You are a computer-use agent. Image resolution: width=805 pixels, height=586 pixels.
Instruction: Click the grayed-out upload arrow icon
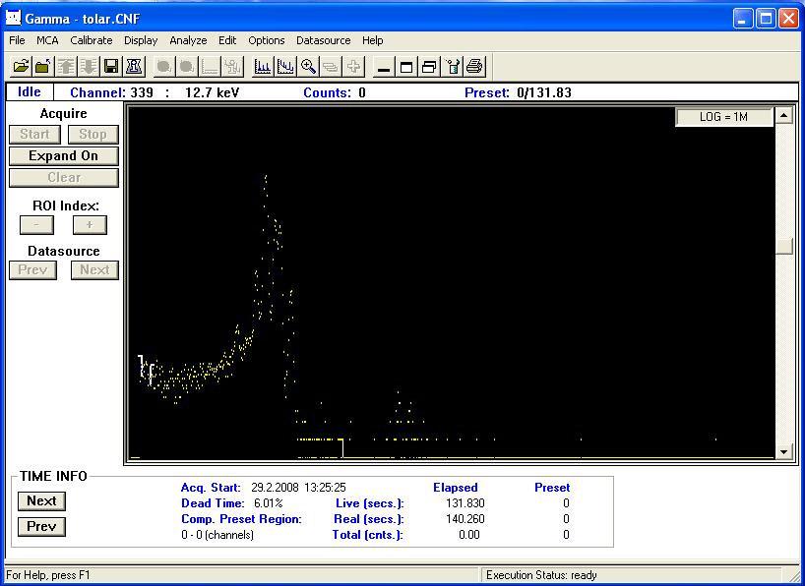tap(66, 67)
